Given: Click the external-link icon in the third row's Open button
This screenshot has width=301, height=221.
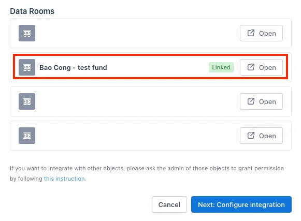Looking at the screenshot, I should 251,101.
